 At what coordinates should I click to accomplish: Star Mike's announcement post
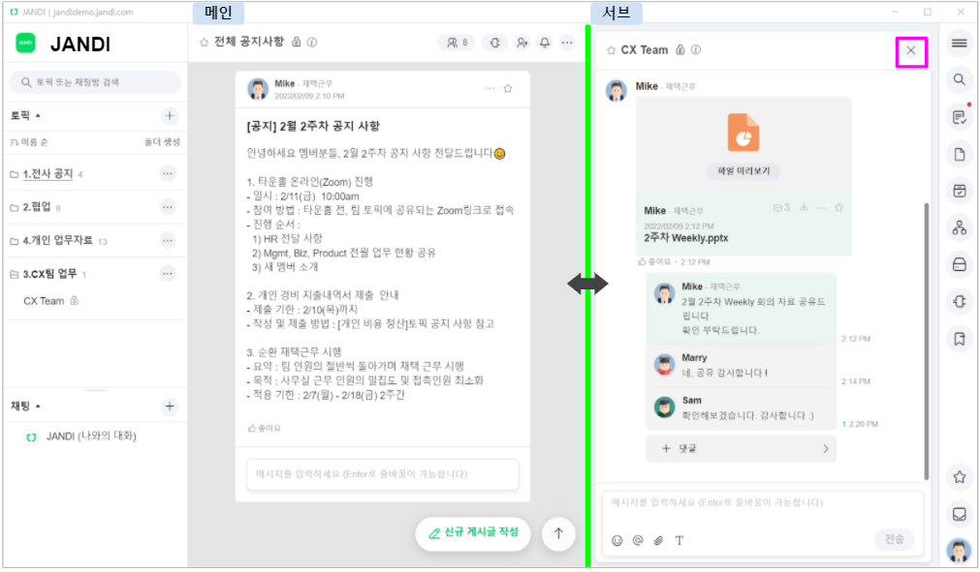(508, 89)
